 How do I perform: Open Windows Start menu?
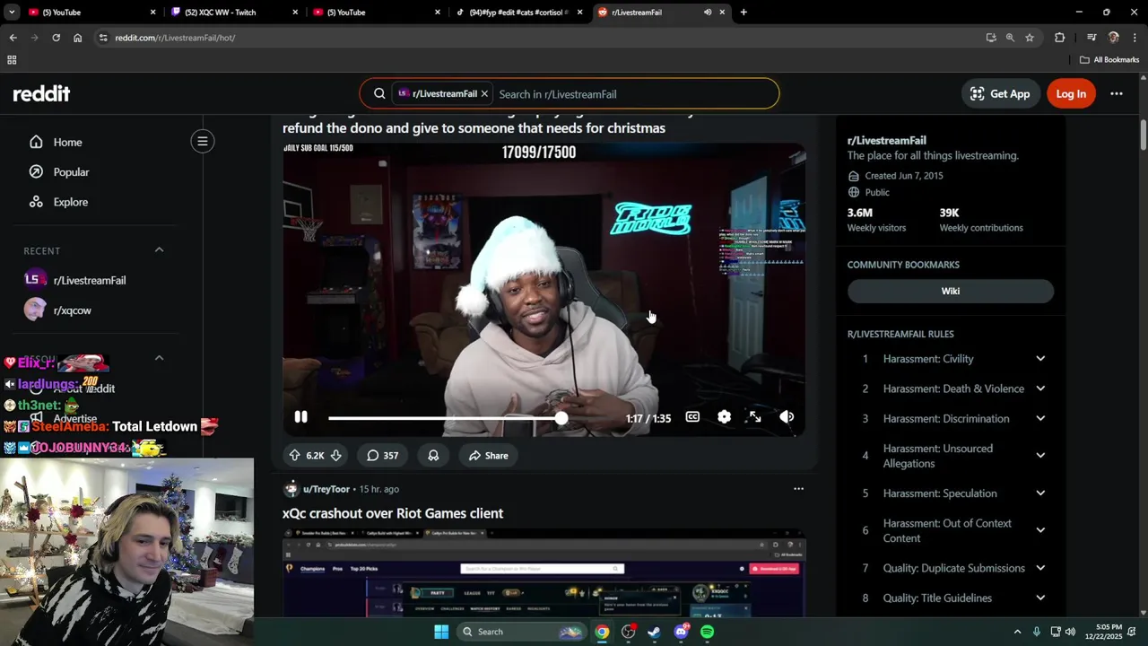pyautogui.click(x=441, y=632)
